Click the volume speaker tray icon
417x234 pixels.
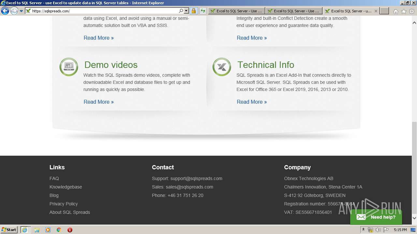pyautogui.click(x=378, y=230)
